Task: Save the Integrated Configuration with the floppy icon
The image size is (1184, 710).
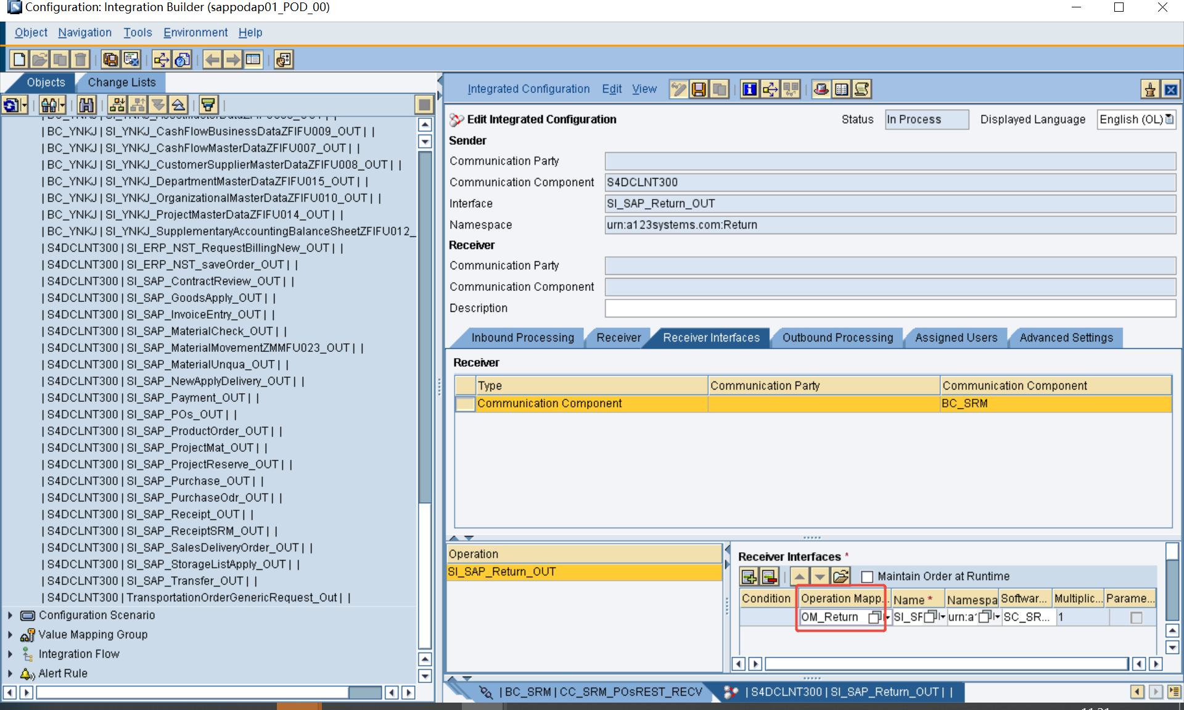Action: pyautogui.click(x=699, y=89)
